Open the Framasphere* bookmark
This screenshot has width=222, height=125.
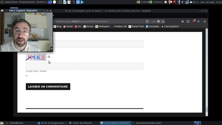click(x=170, y=26)
